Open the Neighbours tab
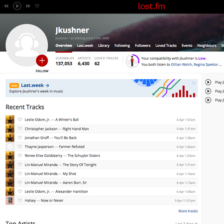The image size is (224, 224). point(207,45)
